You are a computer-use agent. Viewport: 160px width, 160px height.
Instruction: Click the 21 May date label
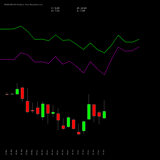coord(6,152)
